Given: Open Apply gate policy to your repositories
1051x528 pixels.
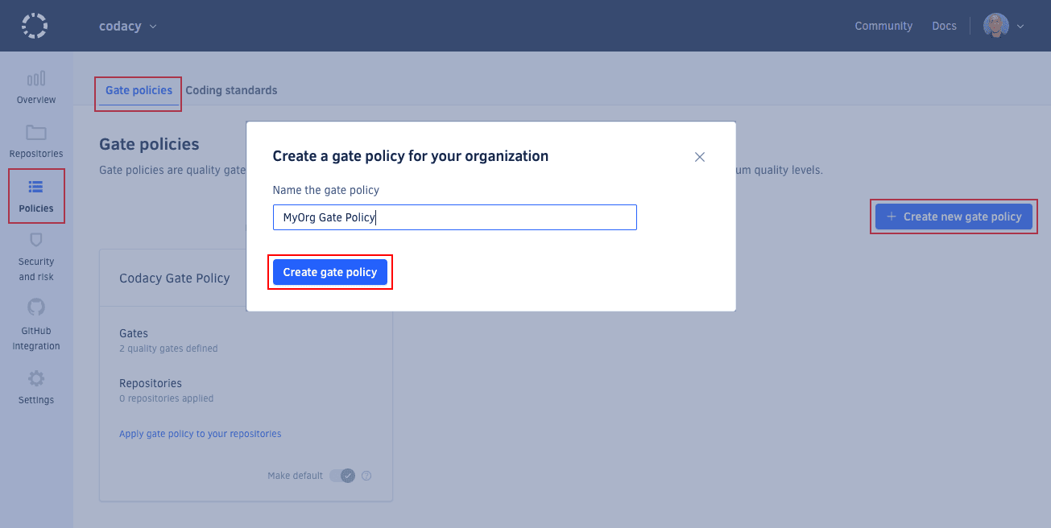Looking at the screenshot, I should 200,433.
